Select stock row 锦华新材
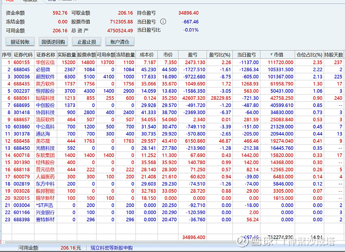The height and width of the screenshot is (252, 345). tap(172, 198)
